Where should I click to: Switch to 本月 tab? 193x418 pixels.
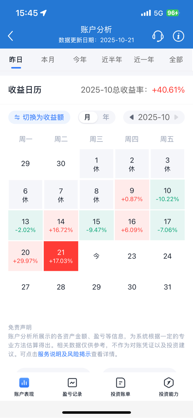point(48,60)
